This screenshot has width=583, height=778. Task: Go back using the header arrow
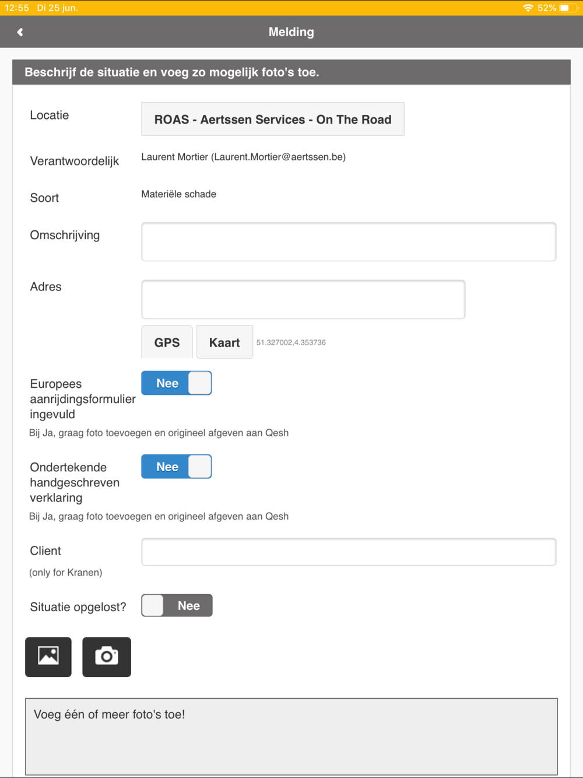pyautogui.click(x=20, y=32)
